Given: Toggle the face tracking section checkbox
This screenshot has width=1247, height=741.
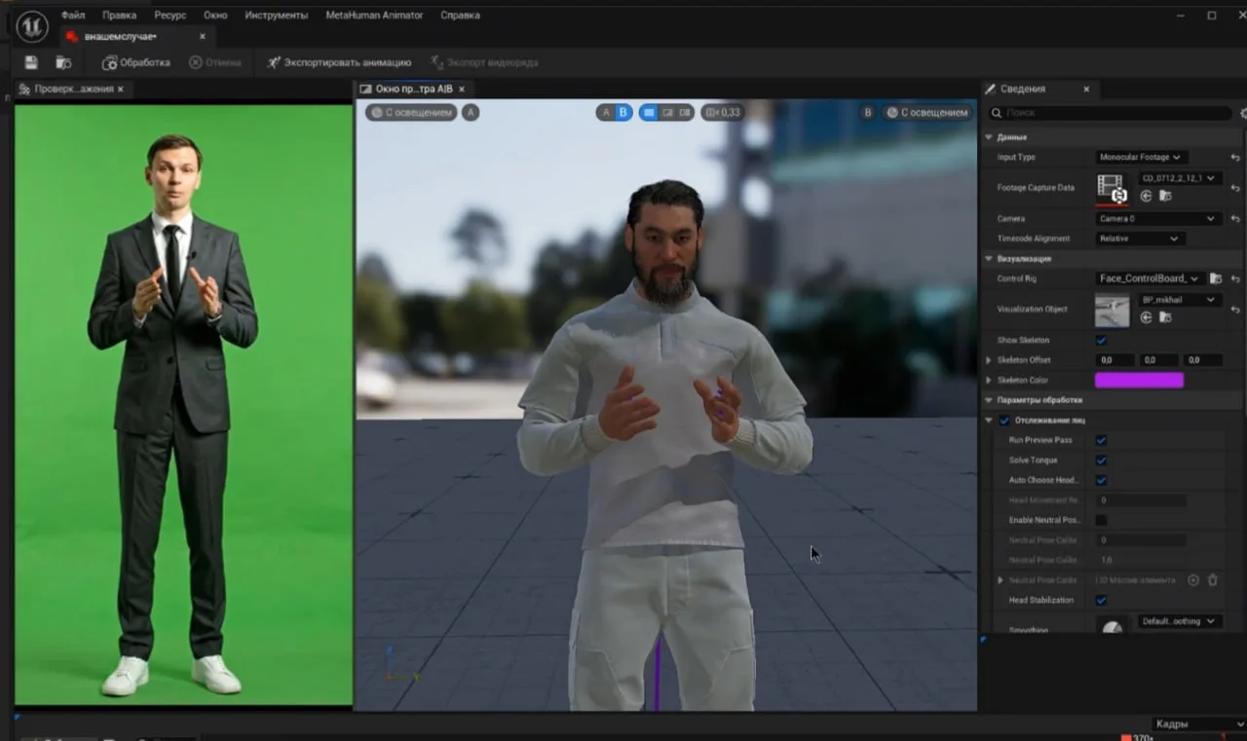Looking at the screenshot, I should point(1004,421).
